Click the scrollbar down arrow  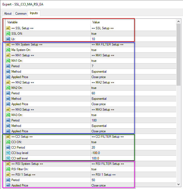[179, 184]
